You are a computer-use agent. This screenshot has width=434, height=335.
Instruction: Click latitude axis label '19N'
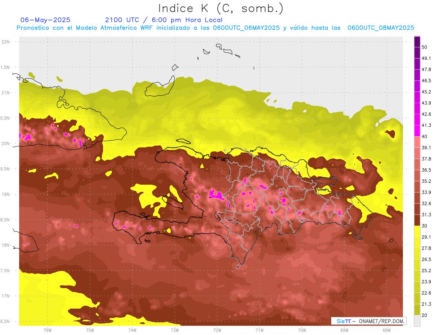tap(6, 194)
